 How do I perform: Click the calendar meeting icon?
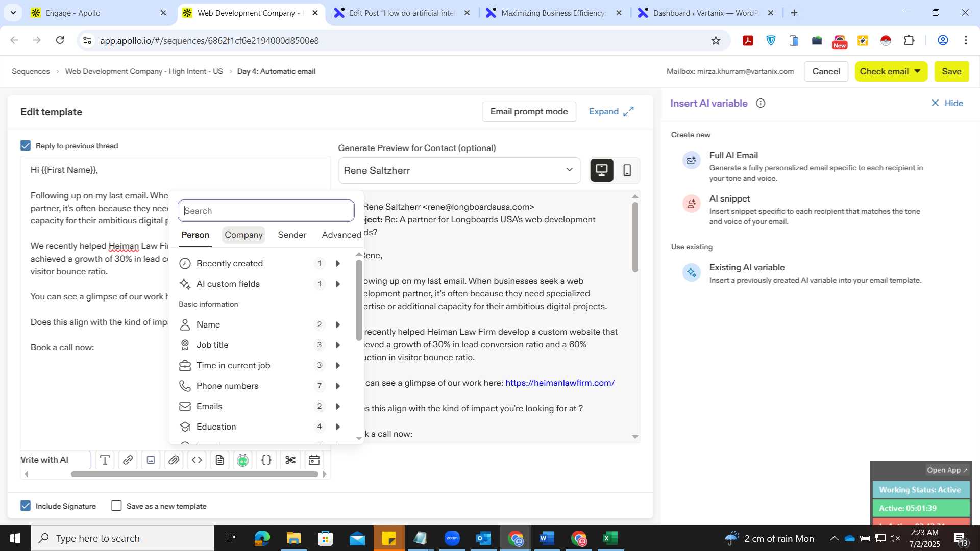coord(314,460)
